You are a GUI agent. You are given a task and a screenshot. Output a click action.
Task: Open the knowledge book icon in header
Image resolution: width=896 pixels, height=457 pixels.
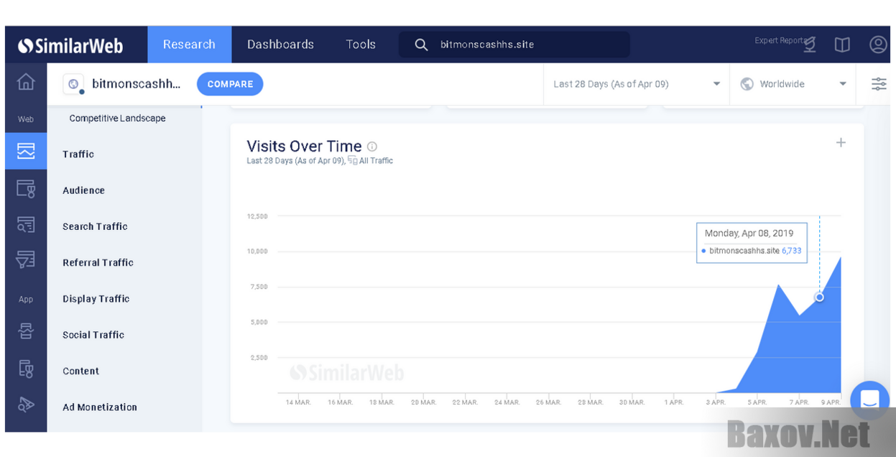(842, 45)
